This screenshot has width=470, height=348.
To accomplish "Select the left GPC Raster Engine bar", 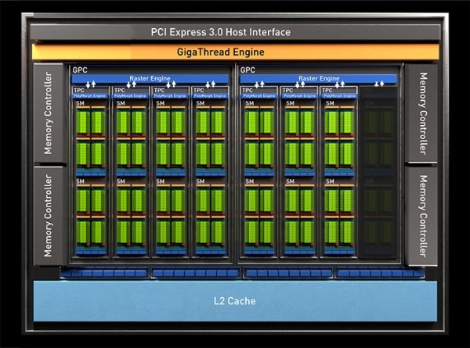I will [x=150, y=78].
